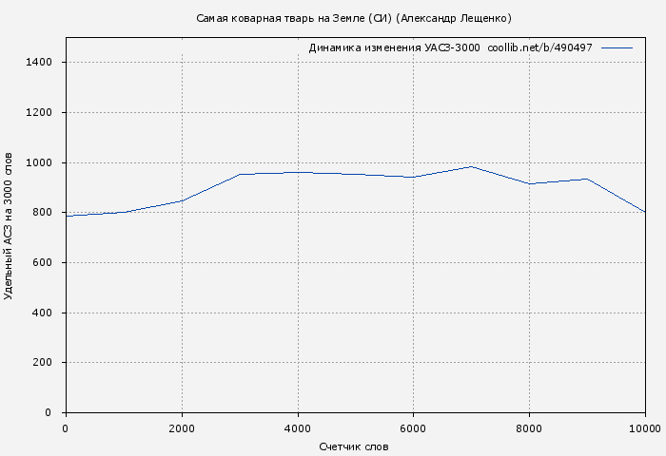Image resolution: width=666 pixels, height=456 pixels.
Task: Select the 6000 tick on horizontal axis
Action: (414, 428)
